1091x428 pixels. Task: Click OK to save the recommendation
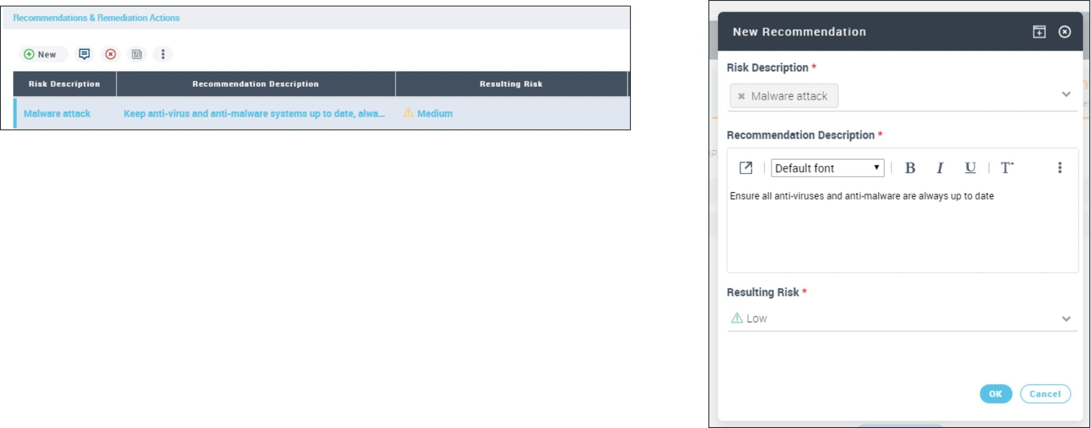pyautogui.click(x=995, y=394)
